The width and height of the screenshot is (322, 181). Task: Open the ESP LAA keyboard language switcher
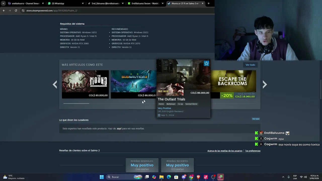click(x=295, y=177)
